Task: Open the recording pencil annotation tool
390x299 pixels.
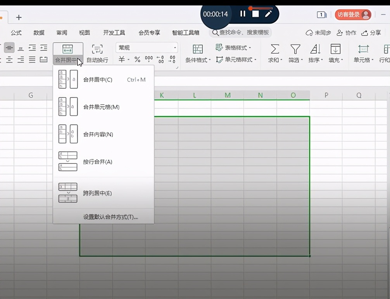Action: (268, 14)
